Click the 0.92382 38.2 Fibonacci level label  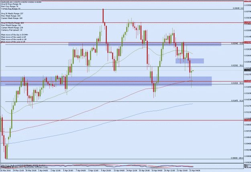pos(237,65)
